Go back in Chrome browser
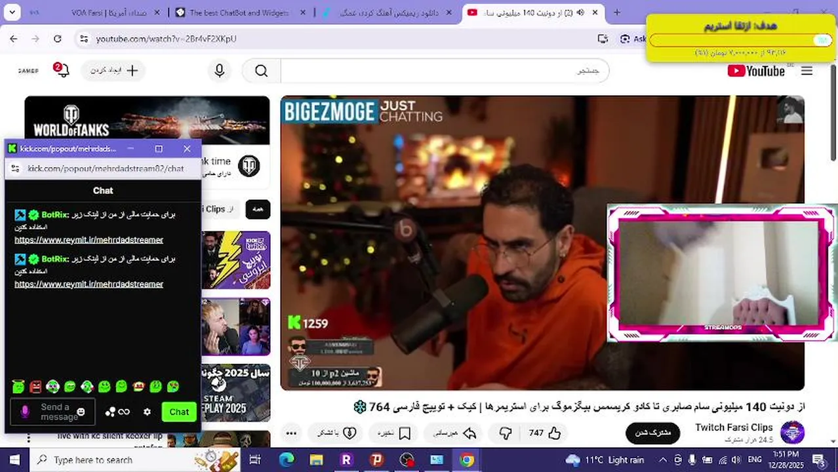The height and width of the screenshot is (472, 838). (x=14, y=39)
